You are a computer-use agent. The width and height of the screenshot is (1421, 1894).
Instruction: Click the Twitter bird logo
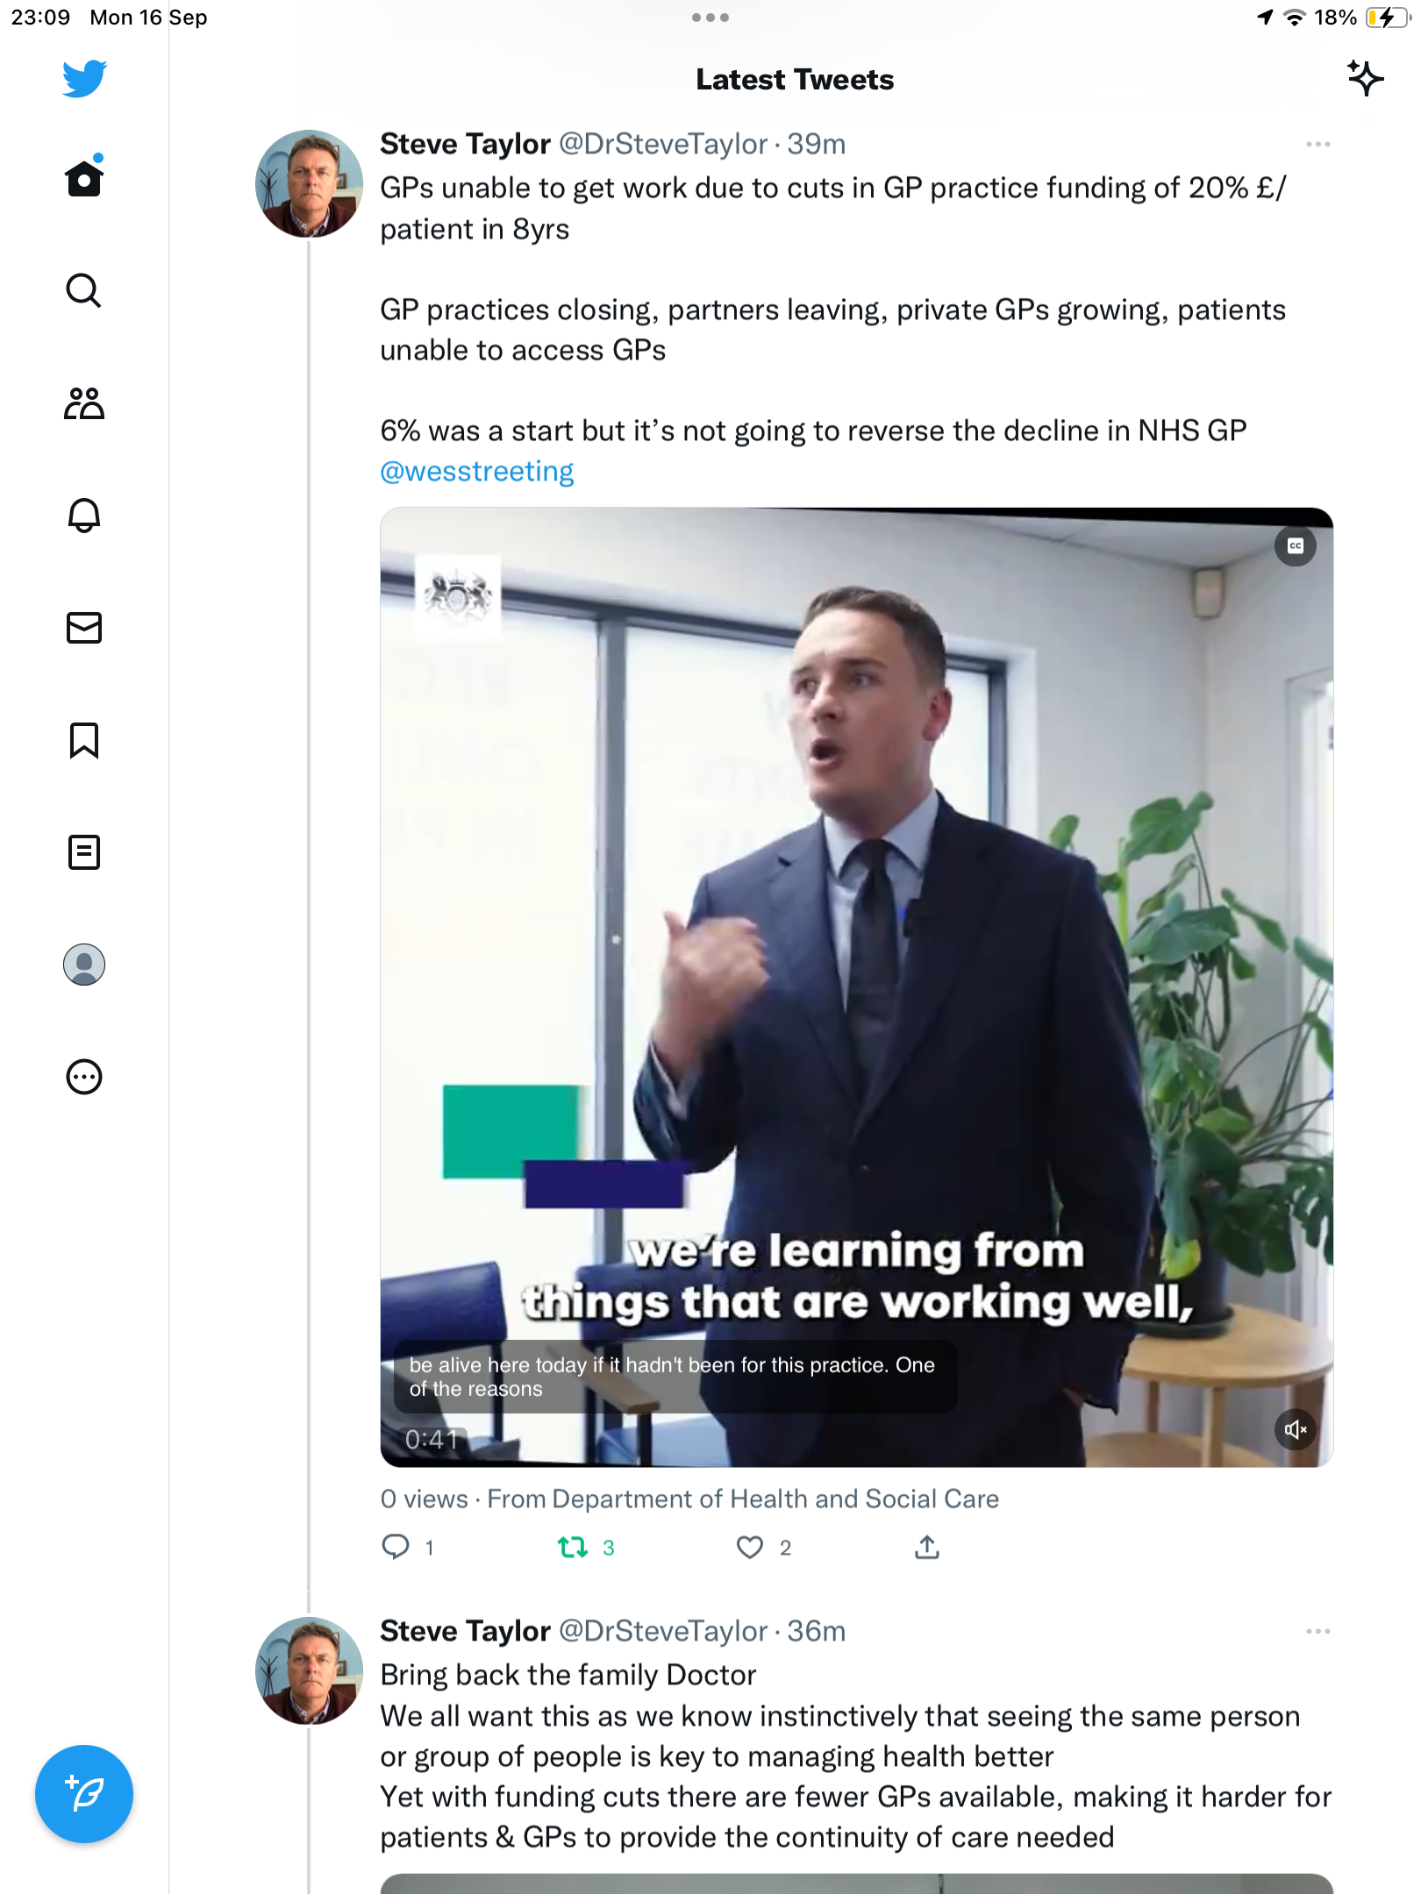[x=84, y=79]
